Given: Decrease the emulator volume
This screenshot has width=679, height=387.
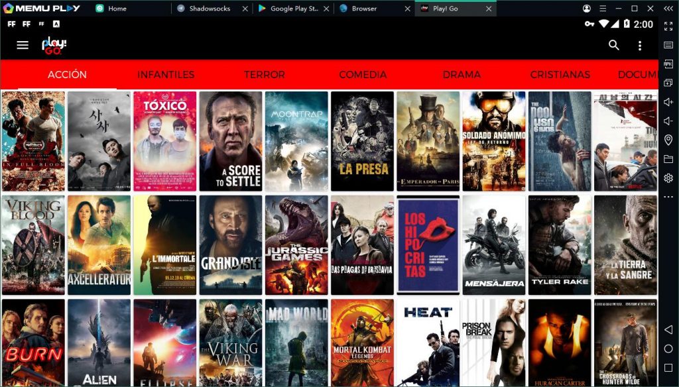Looking at the screenshot, I should pos(670,121).
